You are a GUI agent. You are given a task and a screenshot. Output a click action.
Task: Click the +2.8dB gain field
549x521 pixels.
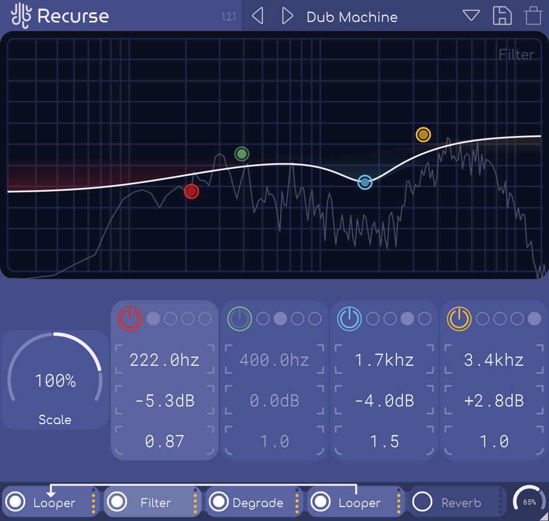click(x=494, y=400)
